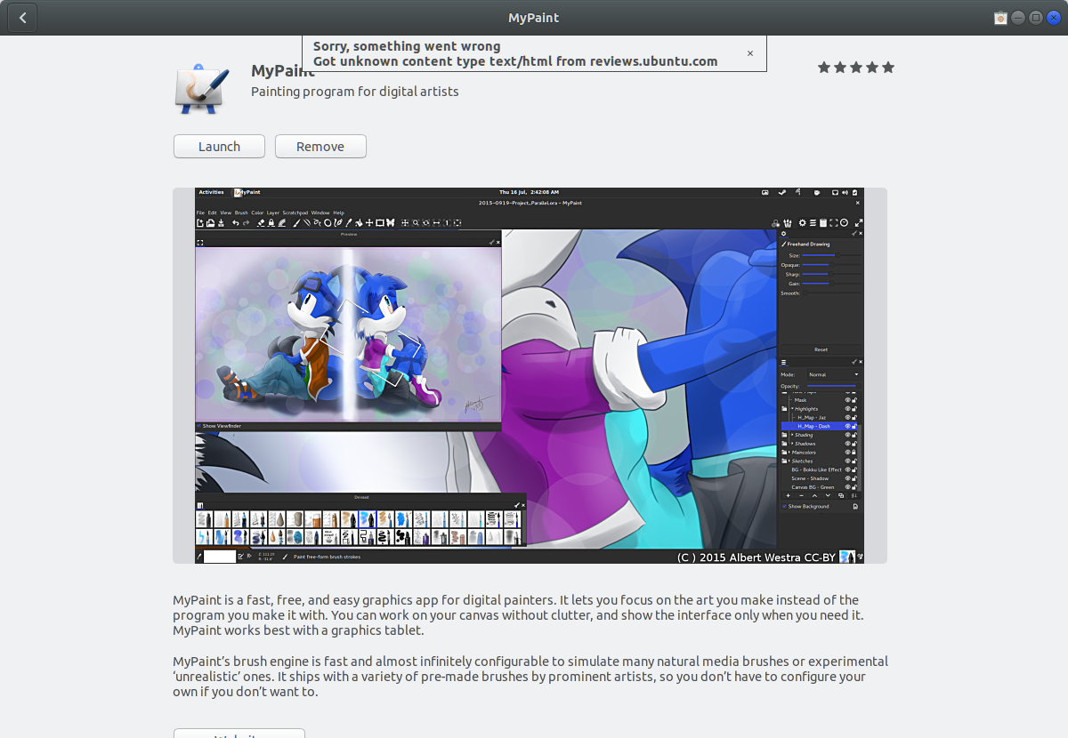The width and height of the screenshot is (1068, 738).
Task: Collapse the Highlights layer group
Action: 791,409
